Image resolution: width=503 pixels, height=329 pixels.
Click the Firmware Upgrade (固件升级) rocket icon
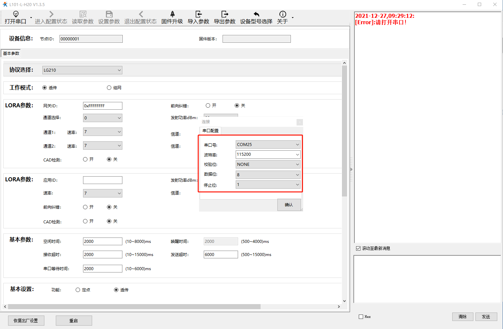[172, 14]
